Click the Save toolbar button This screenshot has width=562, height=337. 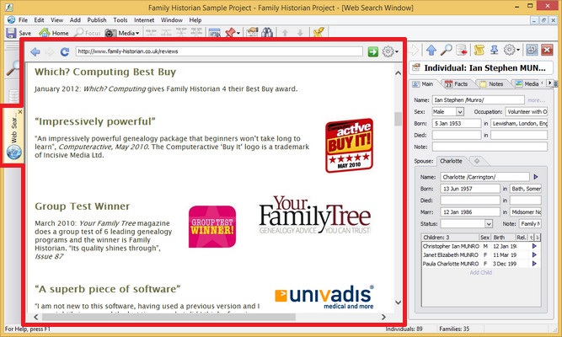click(x=19, y=33)
